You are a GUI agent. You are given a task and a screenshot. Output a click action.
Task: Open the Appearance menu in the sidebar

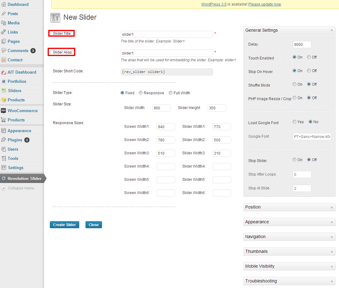pyautogui.click(x=19, y=131)
